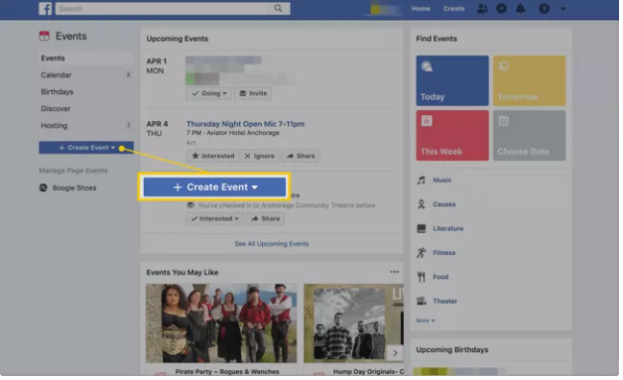Open the three-dot menu for Events You May Like
The height and width of the screenshot is (380, 623).
pos(394,272)
